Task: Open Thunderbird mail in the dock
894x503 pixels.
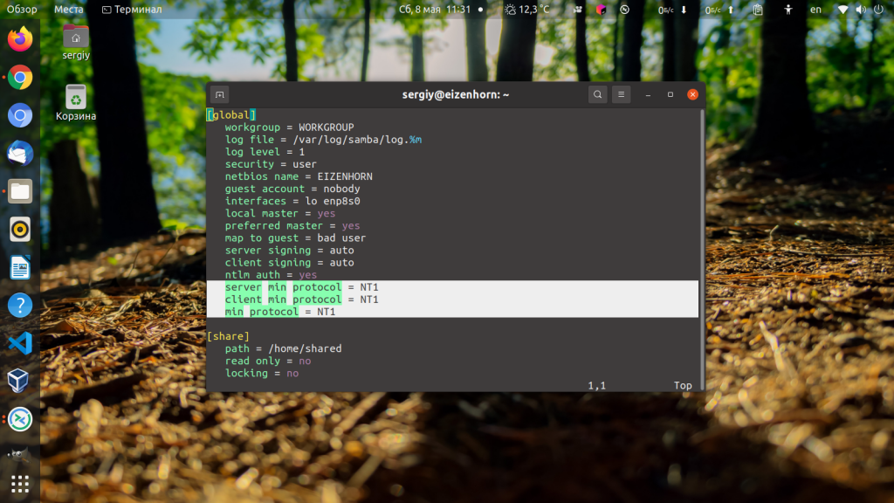Action: point(20,154)
